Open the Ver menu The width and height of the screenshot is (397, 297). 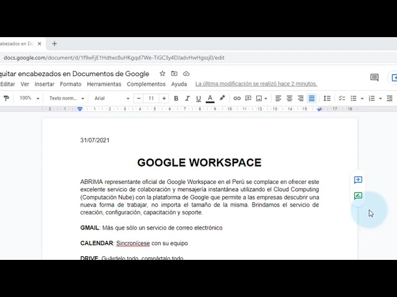[25, 84]
